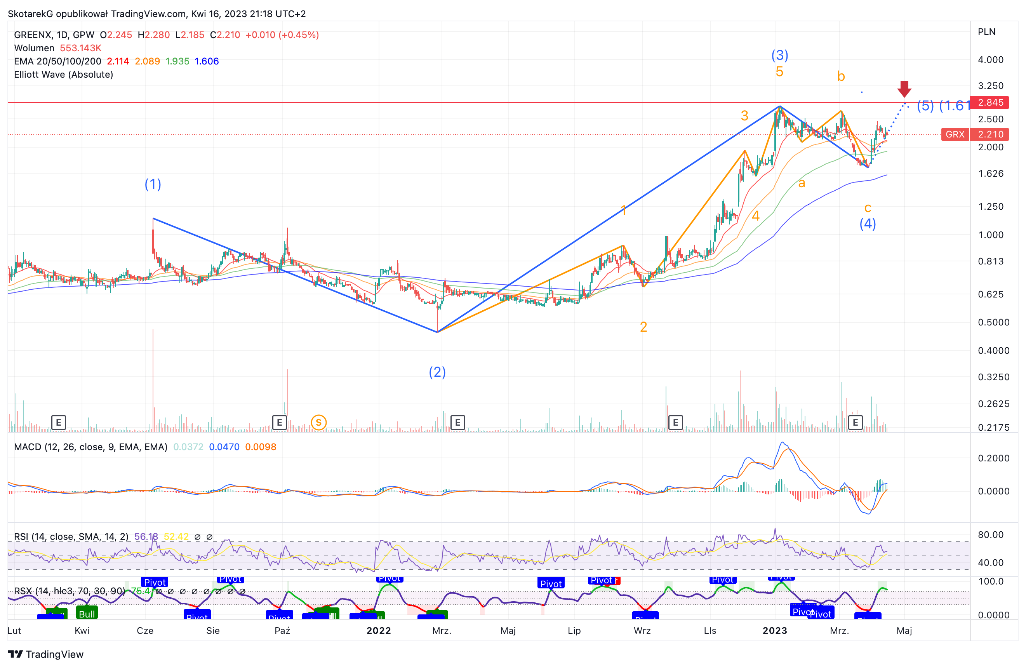Click the EMA 200 value 1.606
The image size is (1026, 668).
pyautogui.click(x=207, y=61)
